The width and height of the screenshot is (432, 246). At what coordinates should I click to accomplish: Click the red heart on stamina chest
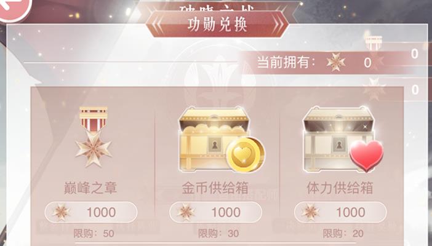[366, 156]
